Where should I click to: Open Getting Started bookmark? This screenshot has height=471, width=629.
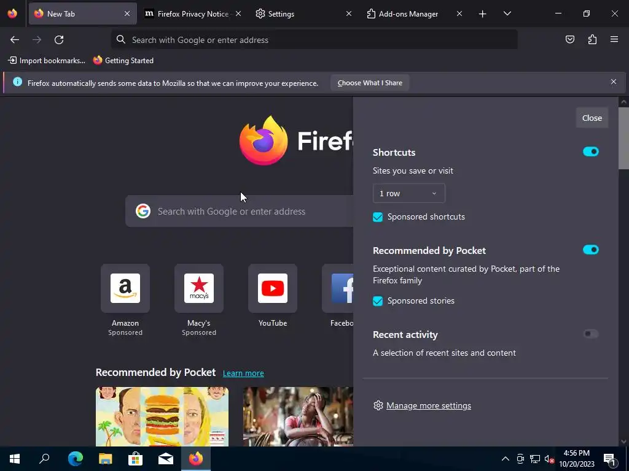123,61
